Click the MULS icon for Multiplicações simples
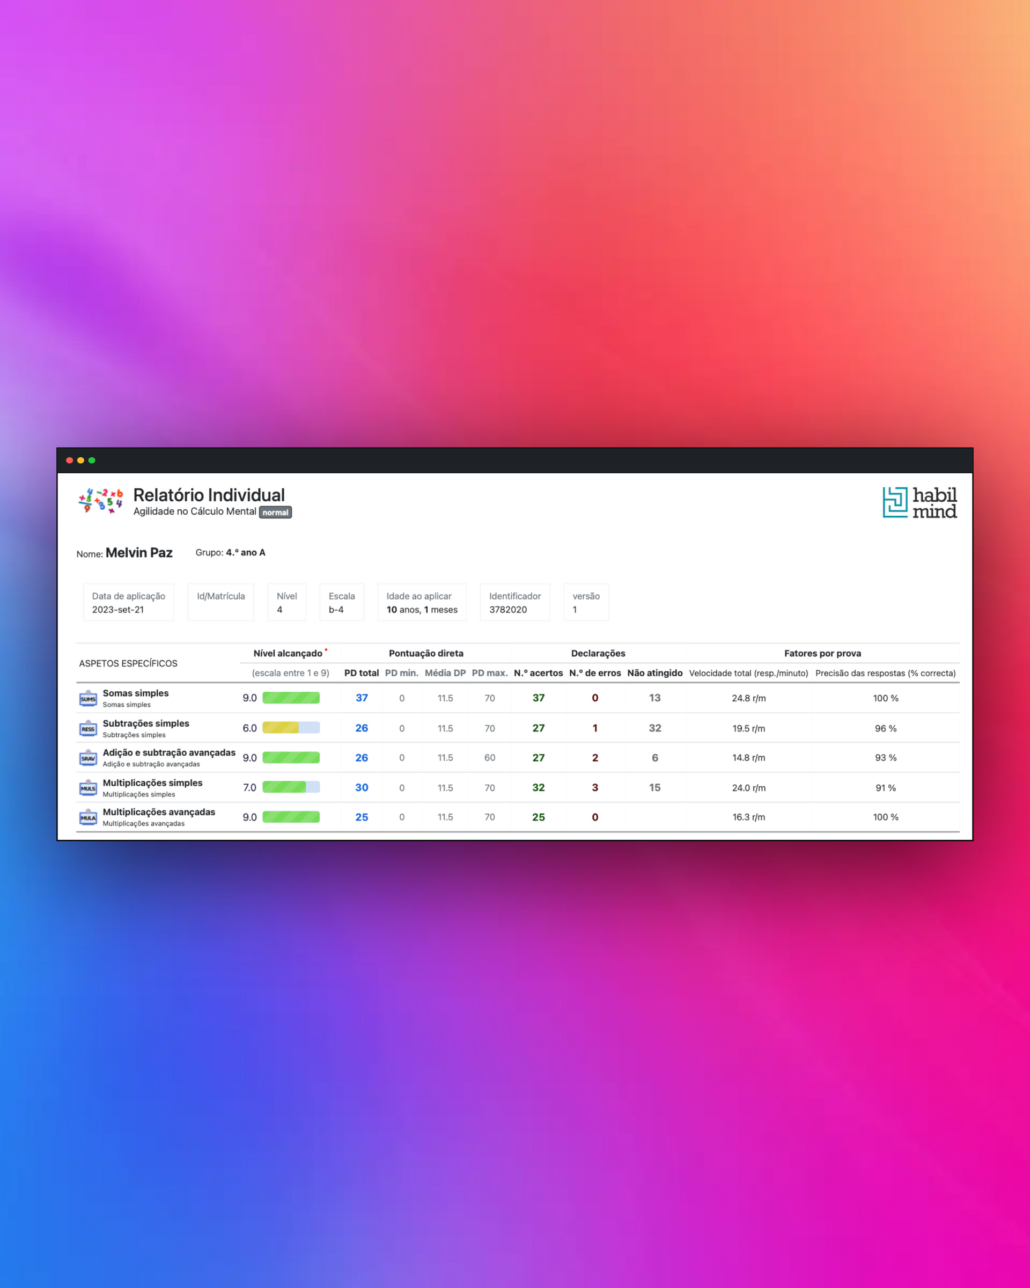This screenshot has height=1288, width=1030. click(88, 787)
